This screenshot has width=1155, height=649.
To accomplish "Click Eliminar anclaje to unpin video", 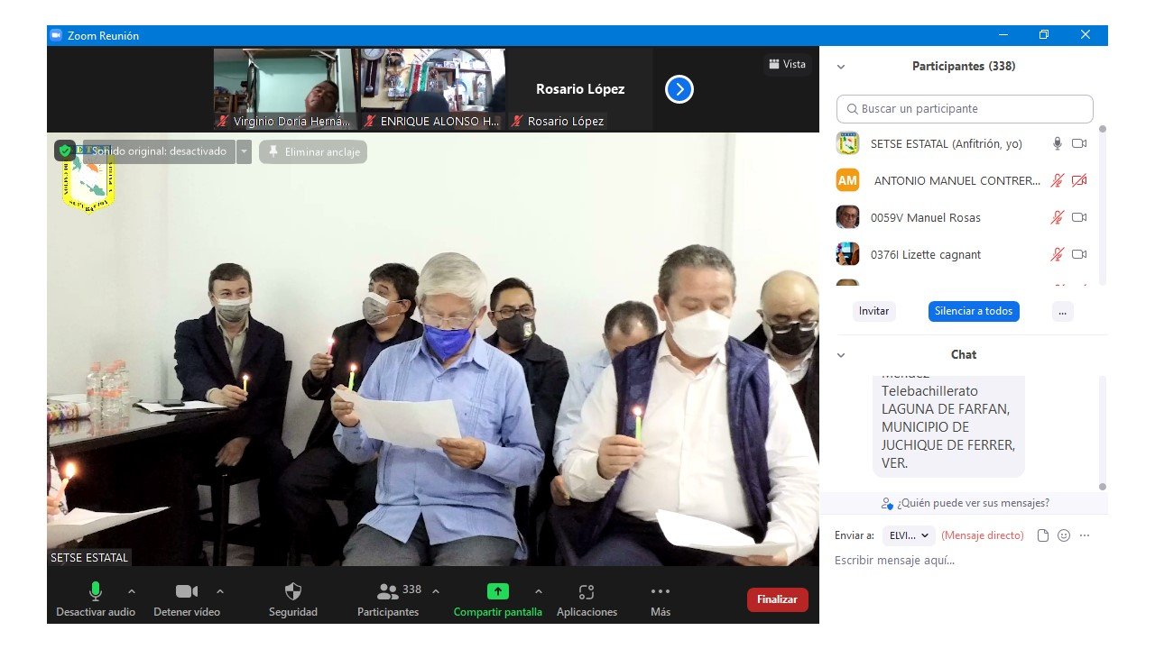I will point(313,151).
